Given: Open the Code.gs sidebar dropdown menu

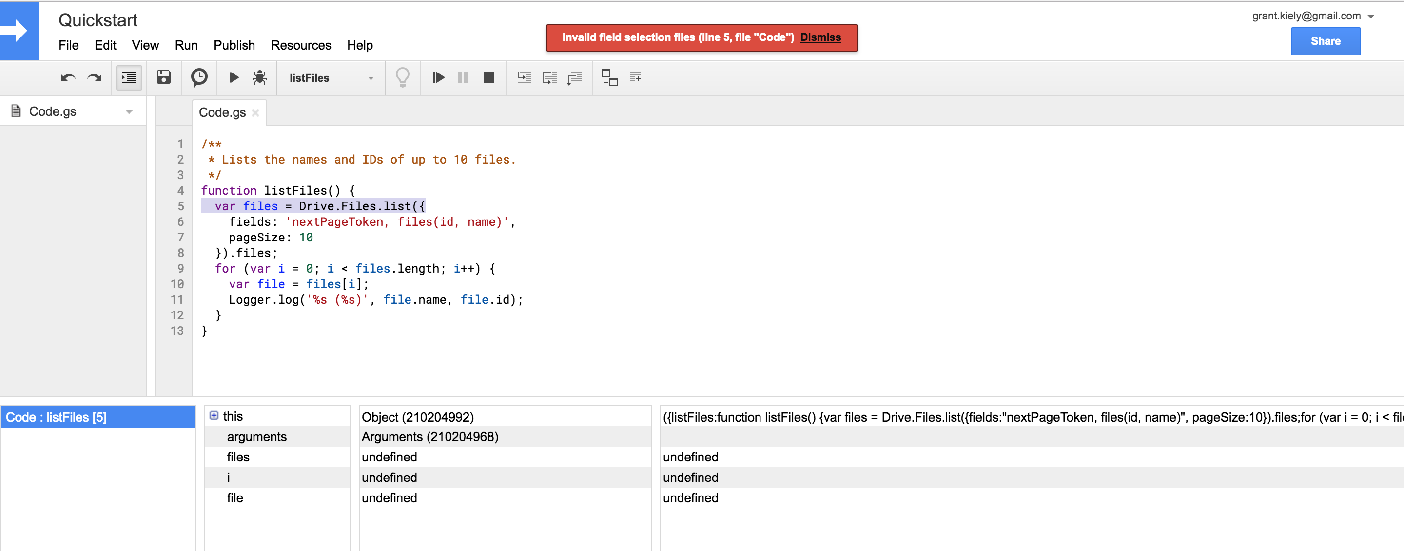Looking at the screenshot, I should tap(129, 111).
